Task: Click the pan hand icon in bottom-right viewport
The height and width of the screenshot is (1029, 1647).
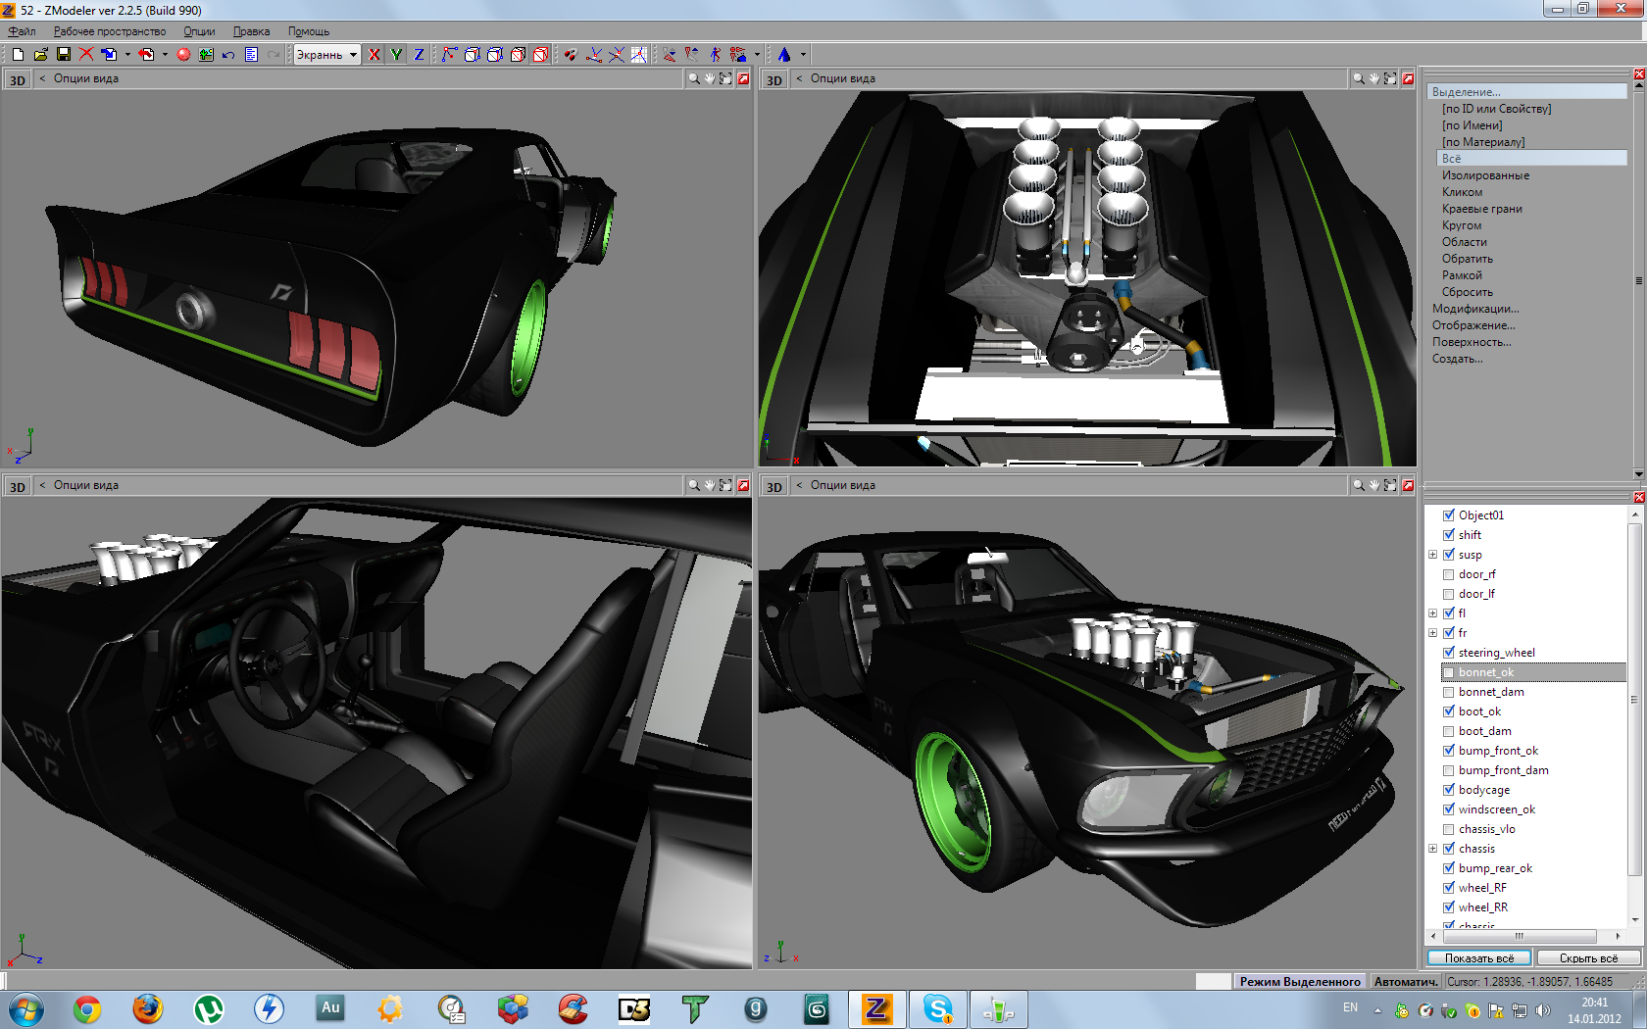Action: pyautogui.click(x=1374, y=485)
